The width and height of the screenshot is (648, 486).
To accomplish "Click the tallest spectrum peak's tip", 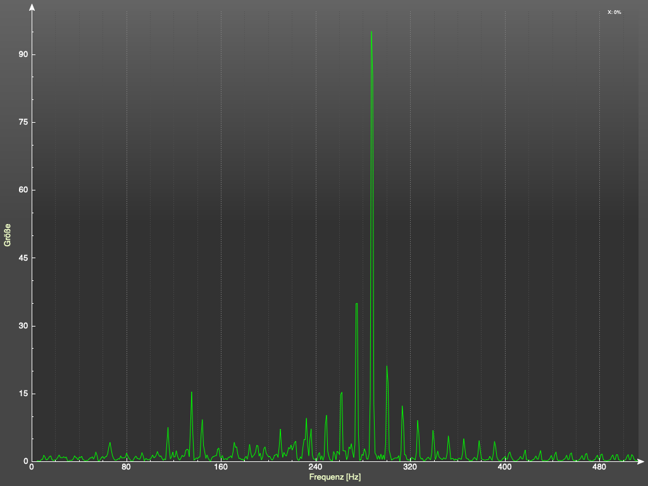I will 371,32.
